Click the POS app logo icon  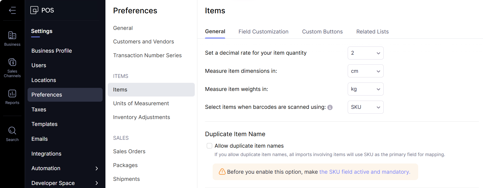pyautogui.click(x=34, y=10)
